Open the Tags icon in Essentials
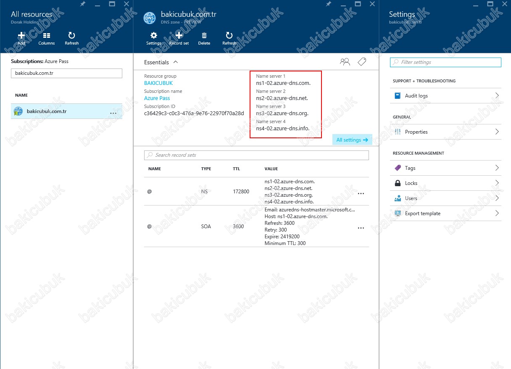This screenshot has height=369, width=511. pyautogui.click(x=362, y=62)
